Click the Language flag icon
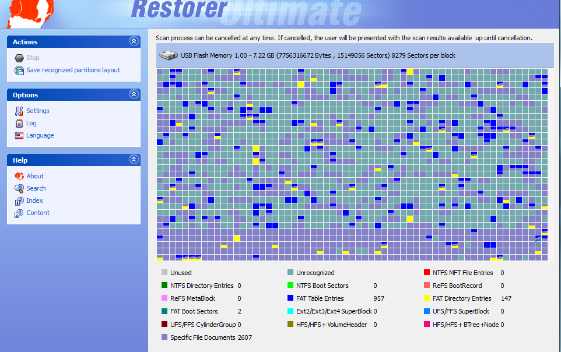 click(19, 136)
